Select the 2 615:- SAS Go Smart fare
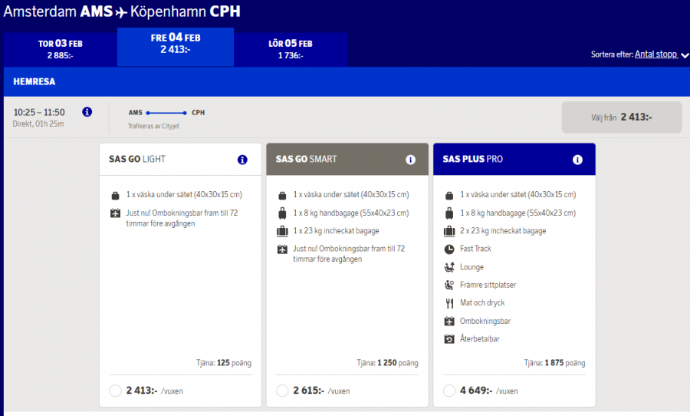690x416 pixels. [282, 391]
